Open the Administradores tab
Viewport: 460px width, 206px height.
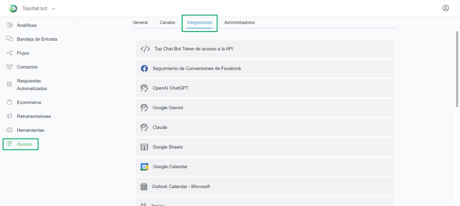coord(239,22)
